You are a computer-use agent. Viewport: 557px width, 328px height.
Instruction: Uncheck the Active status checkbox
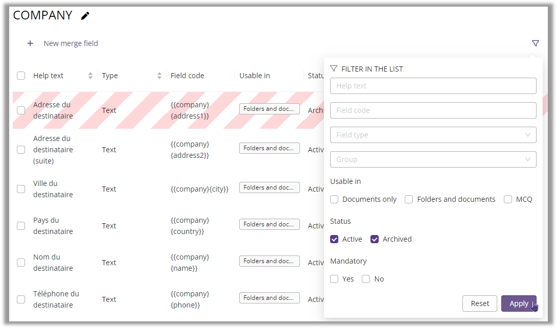click(334, 239)
